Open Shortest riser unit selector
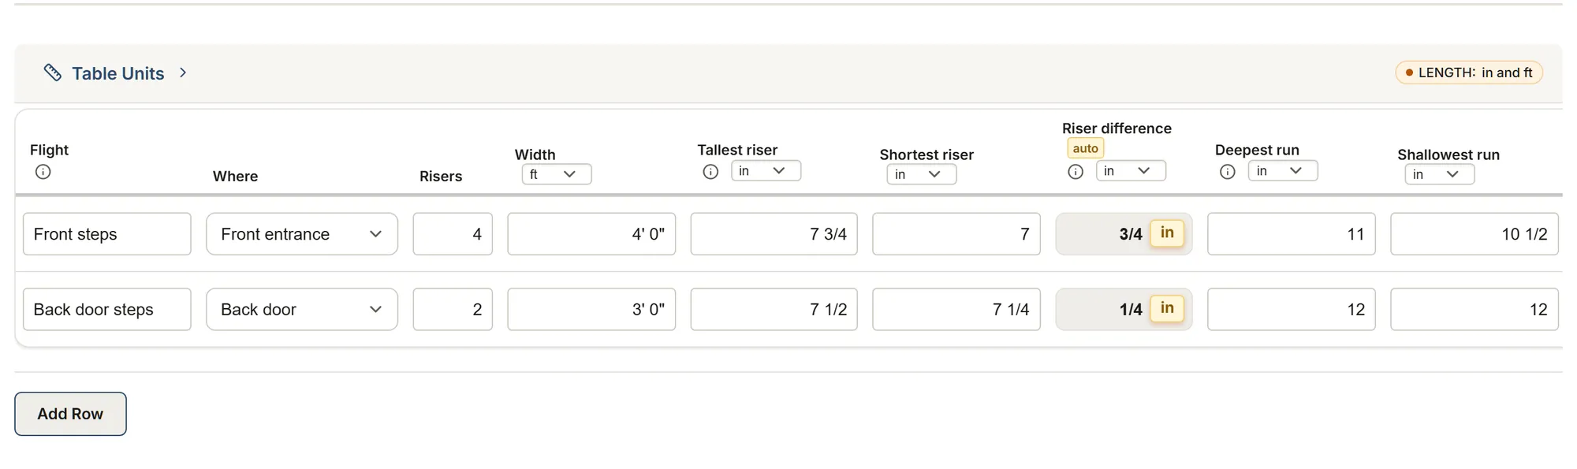Screen dimensions: 1577x469 pyautogui.click(x=922, y=174)
